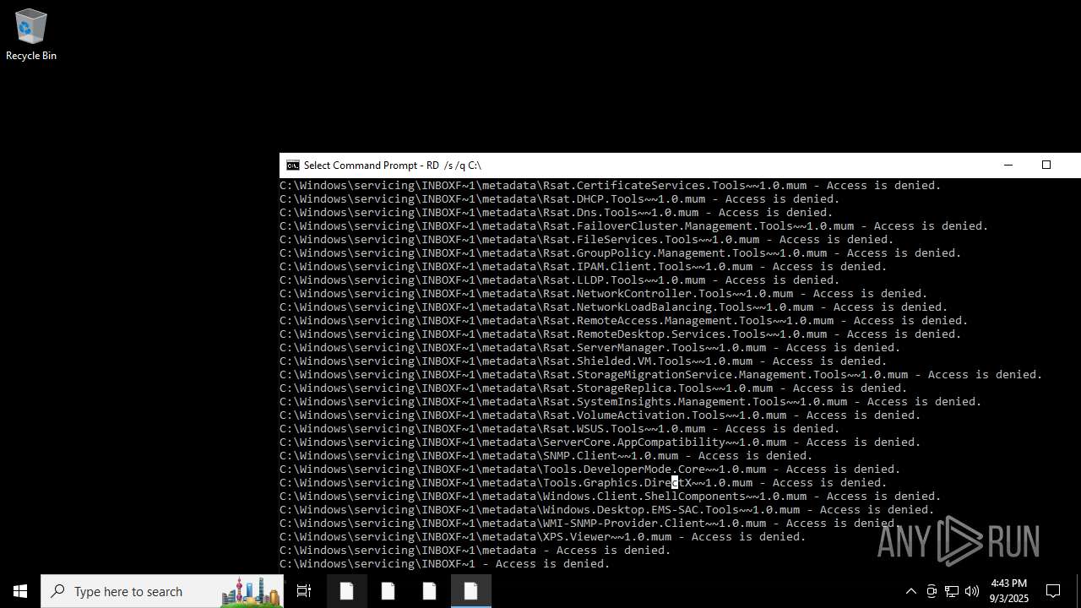This screenshot has height=608, width=1081.
Task: Click the Rsat.VolumeActivation.Tools line
Action: (600, 415)
